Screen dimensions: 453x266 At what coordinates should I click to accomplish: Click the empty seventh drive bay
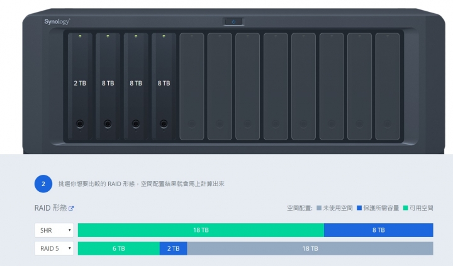pos(248,86)
